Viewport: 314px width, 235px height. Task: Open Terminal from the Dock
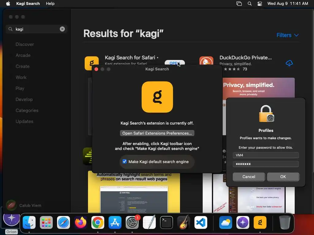pos(167,222)
